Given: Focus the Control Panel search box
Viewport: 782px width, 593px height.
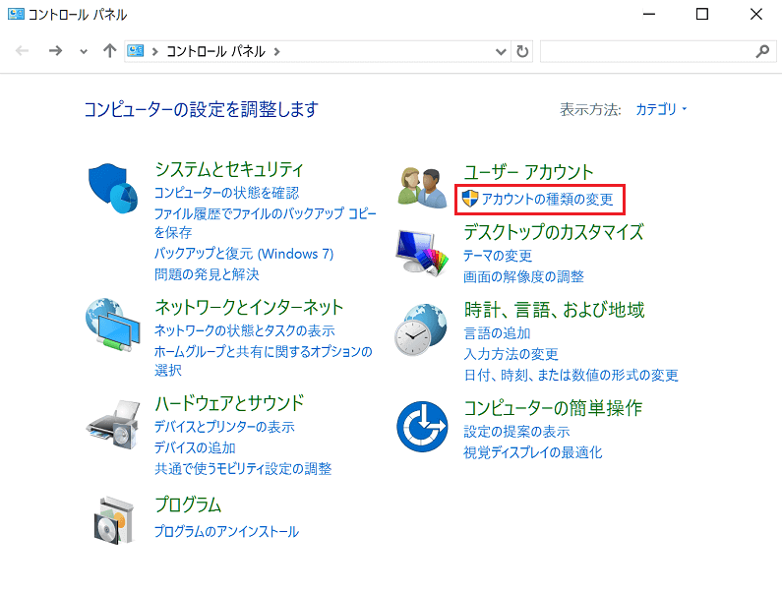Looking at the screenshot, I should tap(658, 51).
